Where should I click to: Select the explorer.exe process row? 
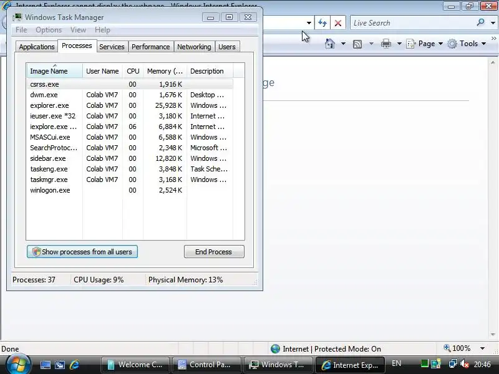130,105
